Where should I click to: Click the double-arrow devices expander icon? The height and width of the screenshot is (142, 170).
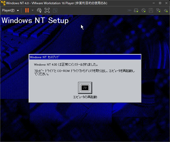129,10
